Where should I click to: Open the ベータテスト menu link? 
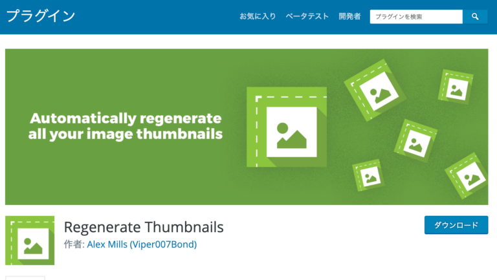point(307,16)
